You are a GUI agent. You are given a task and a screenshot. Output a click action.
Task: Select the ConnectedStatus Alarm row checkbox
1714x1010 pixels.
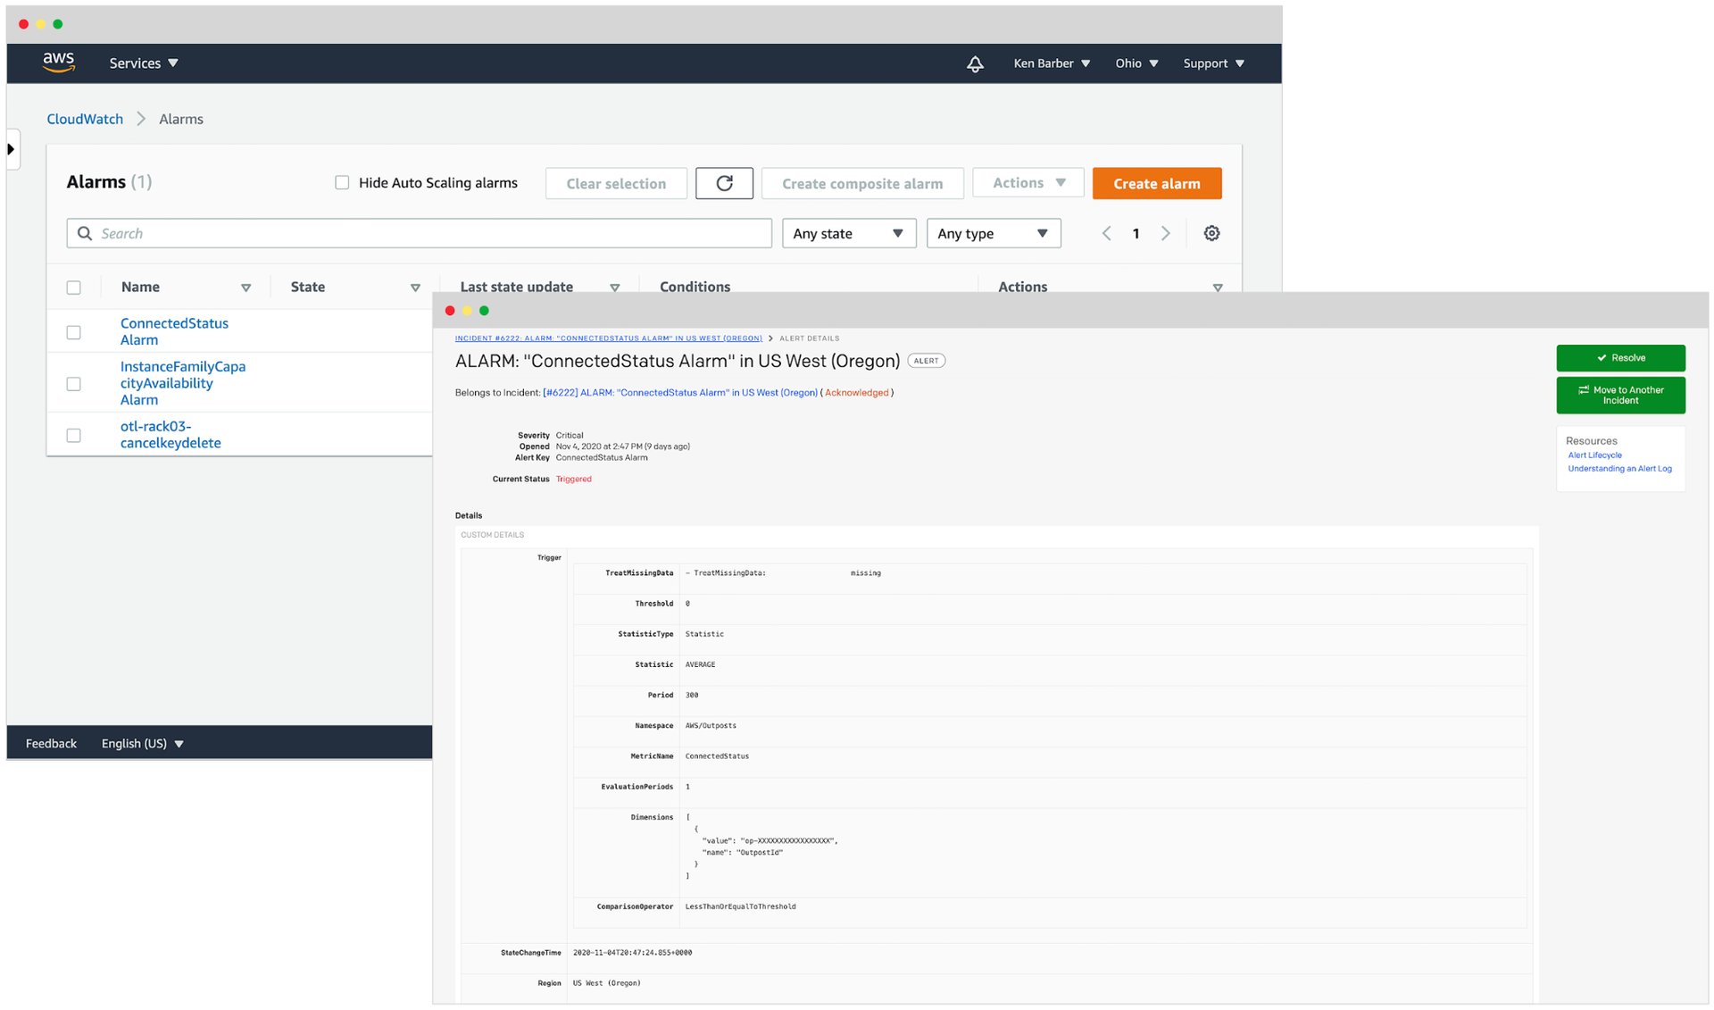pos(74,332)
